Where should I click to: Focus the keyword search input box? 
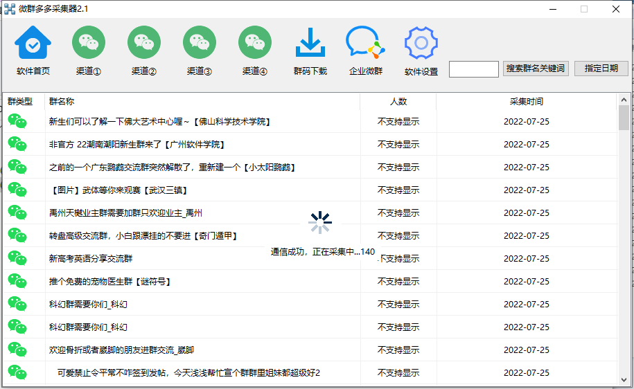point(474,69)
